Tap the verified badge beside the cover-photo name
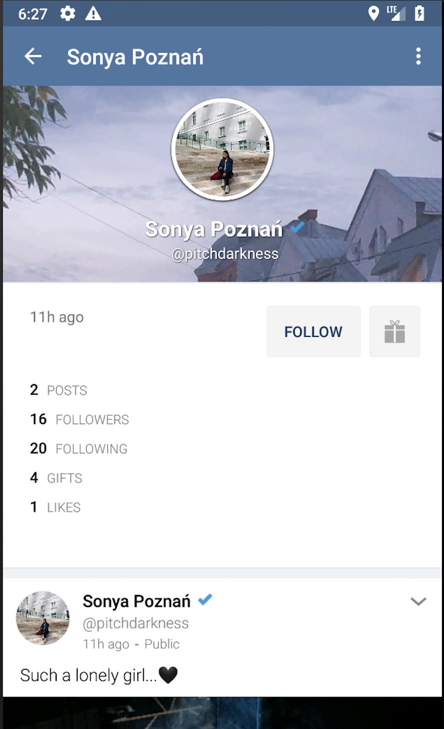The height and width of the screenshot is (729, 444). 297,227
